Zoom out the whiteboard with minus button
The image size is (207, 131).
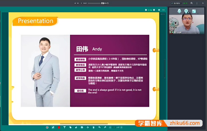[146, 10]
